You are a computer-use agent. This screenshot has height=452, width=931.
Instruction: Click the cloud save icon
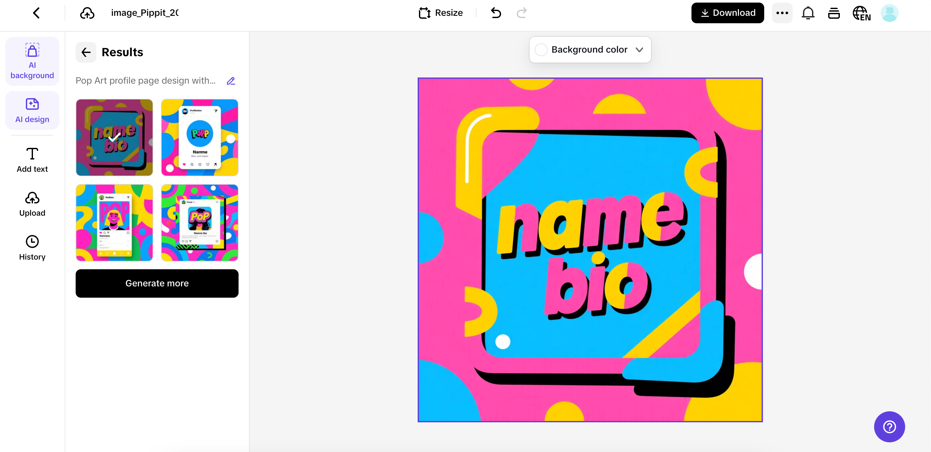87,13
